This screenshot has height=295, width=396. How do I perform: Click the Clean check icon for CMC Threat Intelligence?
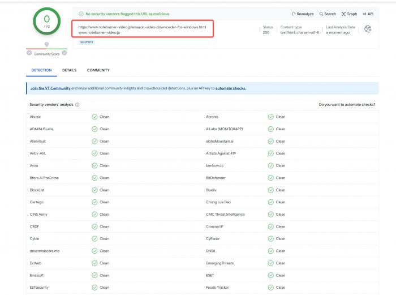point(271,215)
